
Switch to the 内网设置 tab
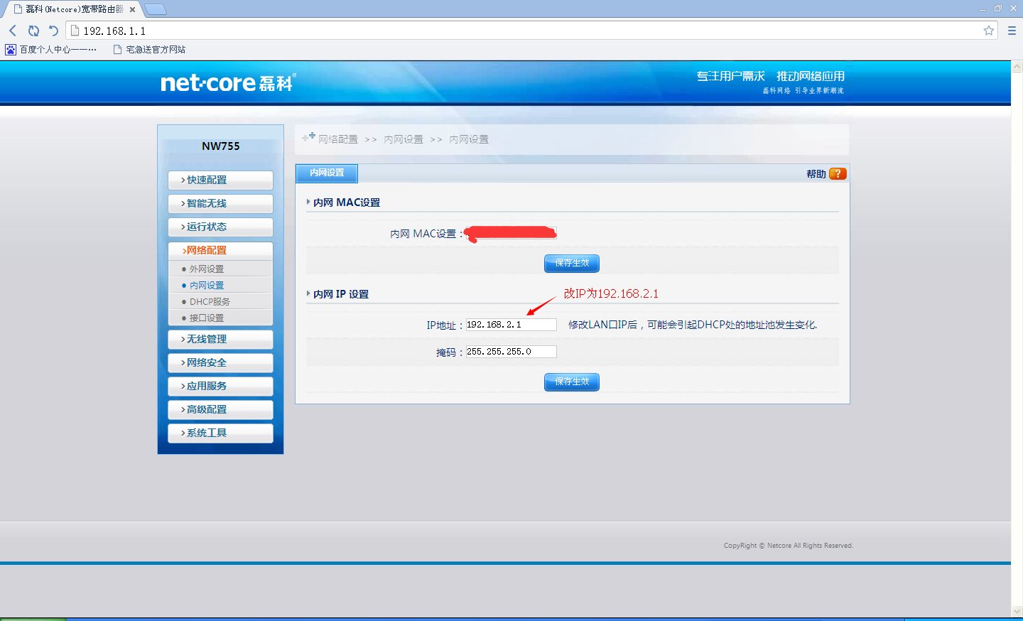pos(327,173)
